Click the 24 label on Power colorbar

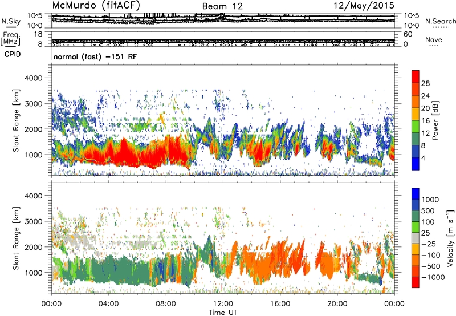coord(425,96)
